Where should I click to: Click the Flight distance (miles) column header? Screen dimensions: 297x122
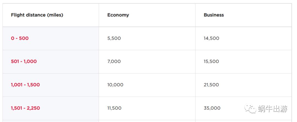[x=37, y=15]
